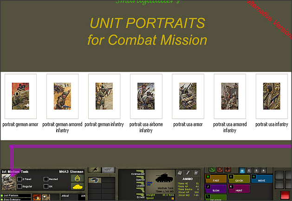Click the binoculars equipment icon
292x201 pixels.
coord(95,180)
